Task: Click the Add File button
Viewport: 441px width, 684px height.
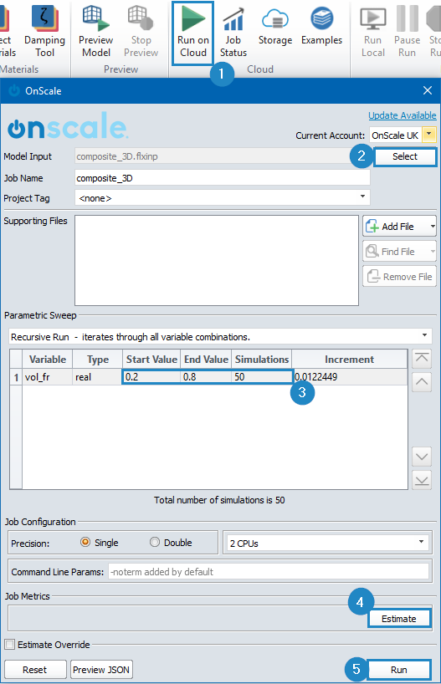Action: tap(394, 226)
